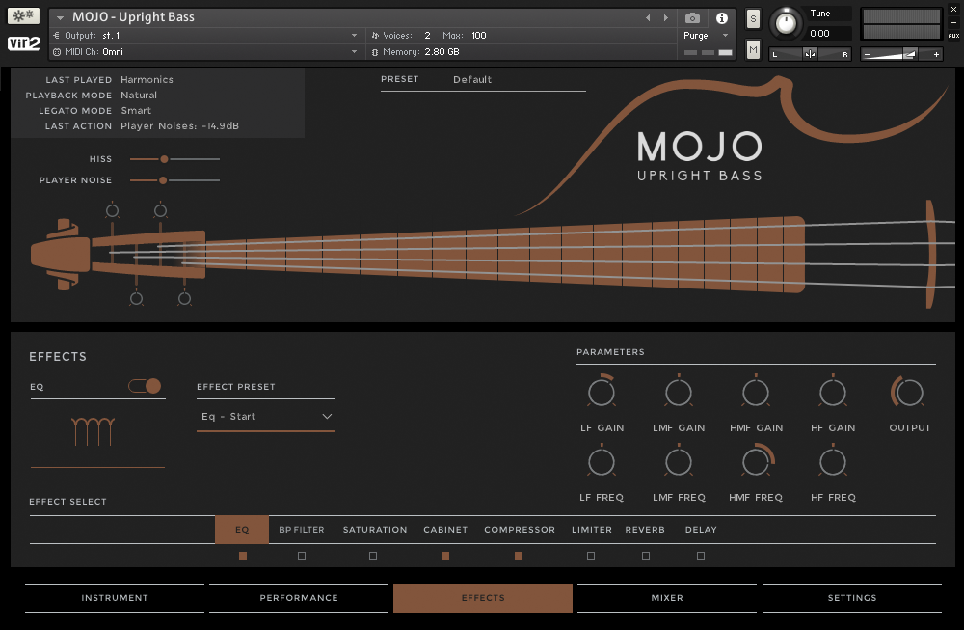Click the OUTPUT knob
This screenshot has width=964, height=630.
(909, 393)
